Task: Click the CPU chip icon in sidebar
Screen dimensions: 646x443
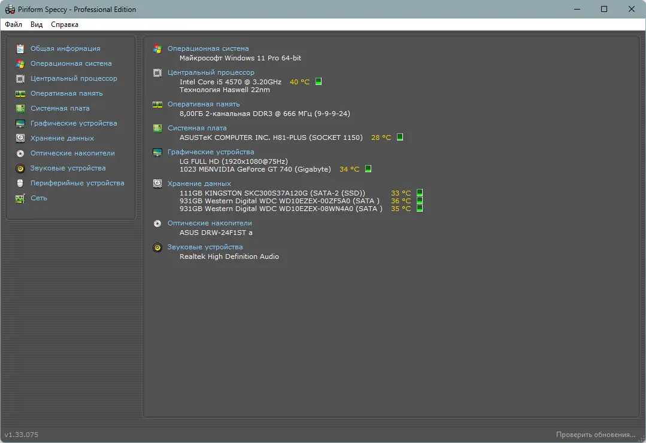Action: click(x=20, y=78)
